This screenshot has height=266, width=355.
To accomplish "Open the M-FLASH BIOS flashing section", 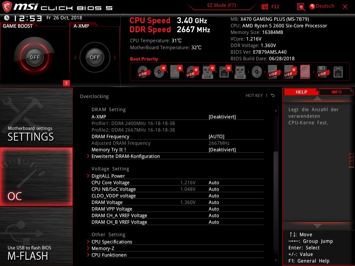I will click(x=36, y=236).
